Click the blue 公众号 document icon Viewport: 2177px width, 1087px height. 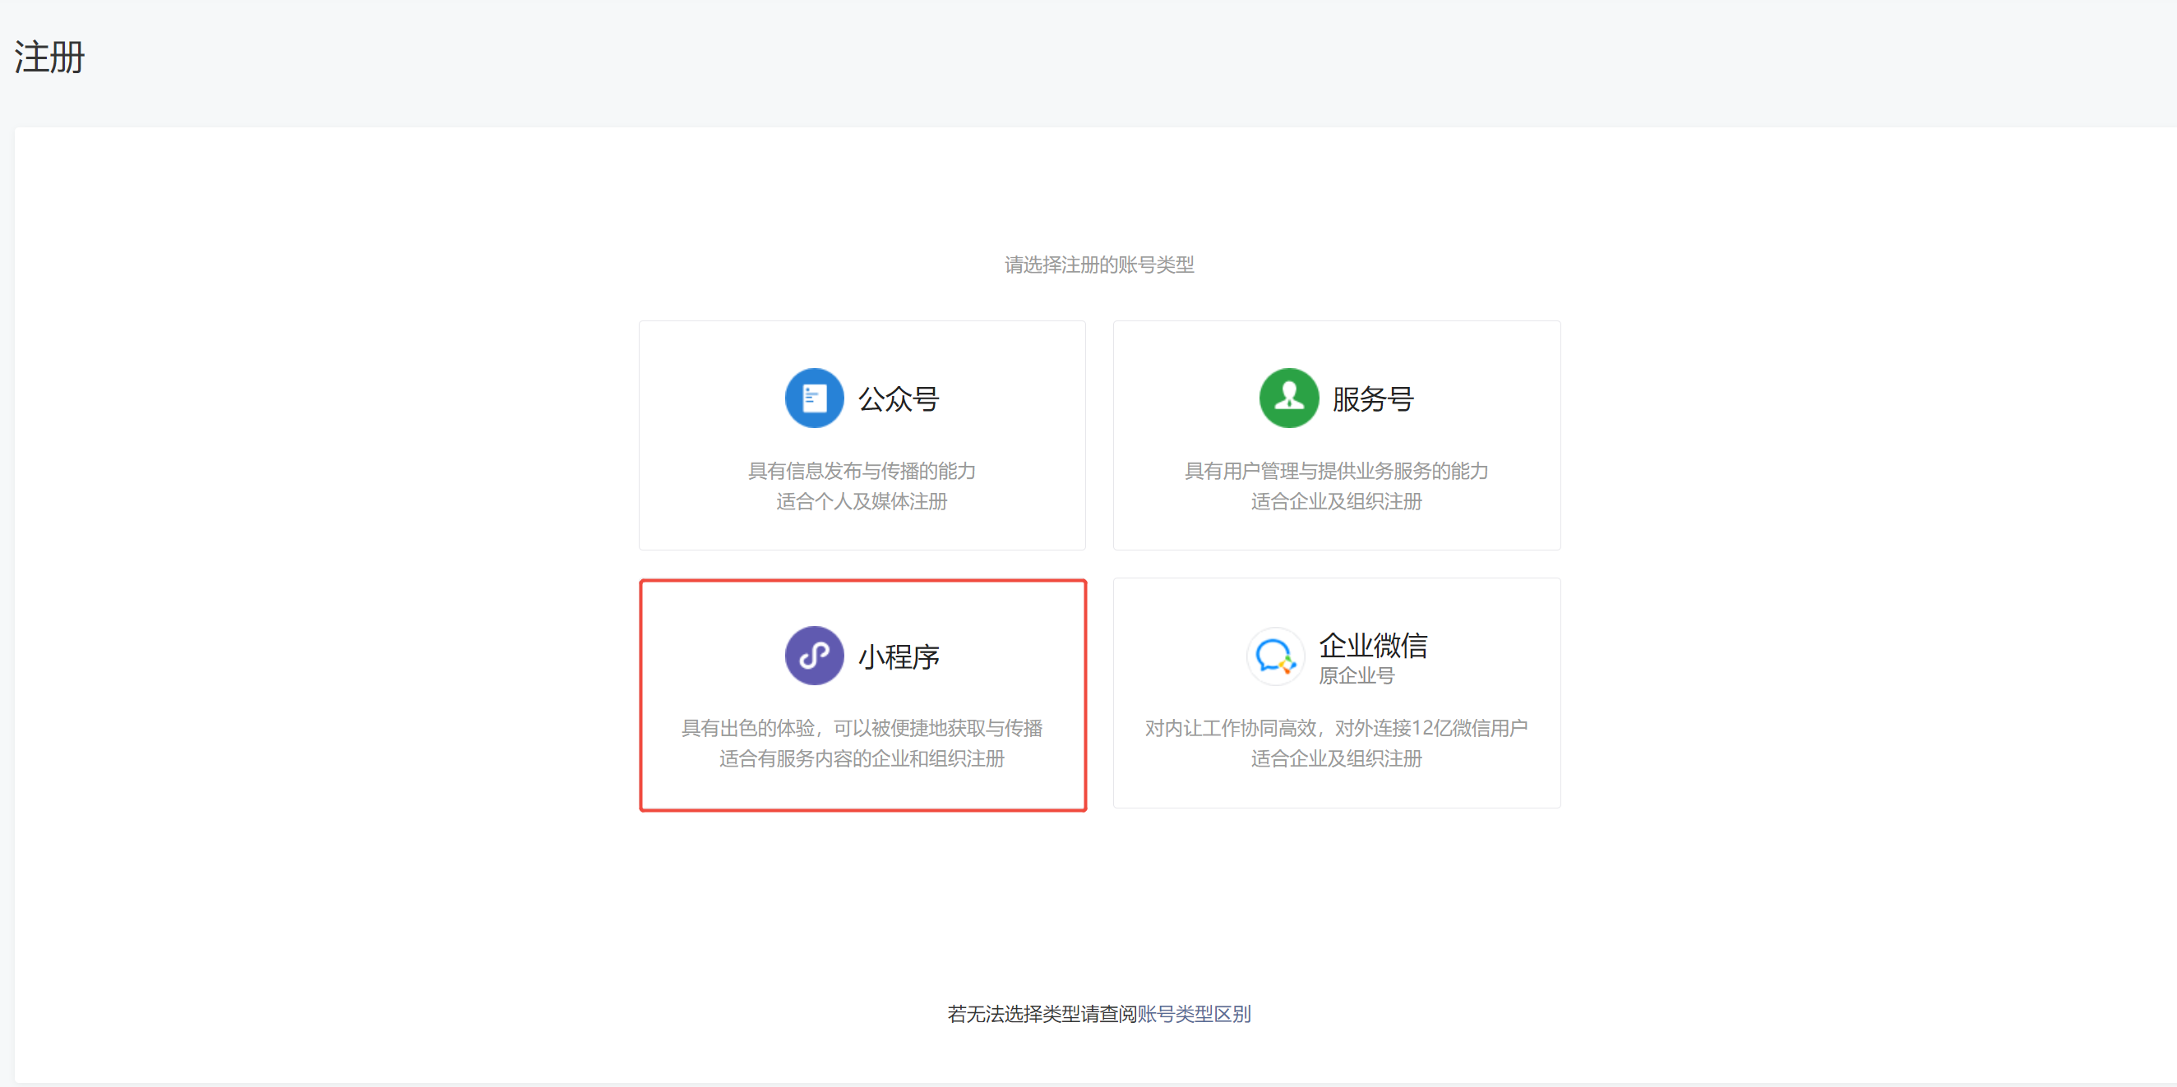click(x=813, y=398)
